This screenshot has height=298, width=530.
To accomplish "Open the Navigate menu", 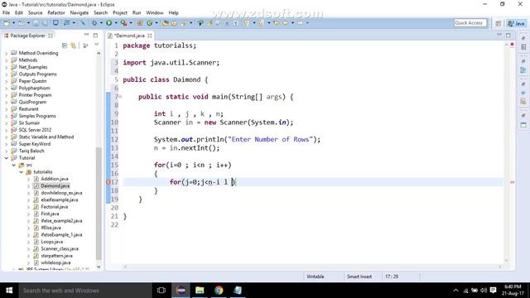I will click(79, 13).
